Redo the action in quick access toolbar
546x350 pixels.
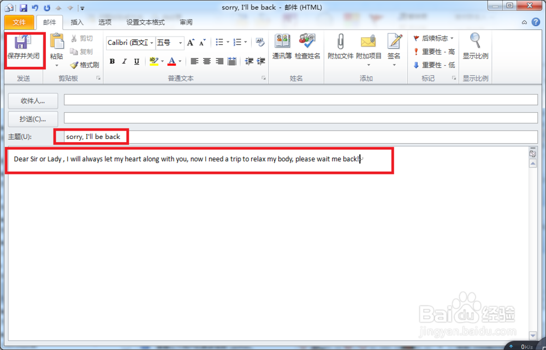47,7
